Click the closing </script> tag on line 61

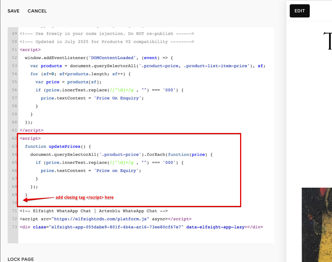[32, 130]
